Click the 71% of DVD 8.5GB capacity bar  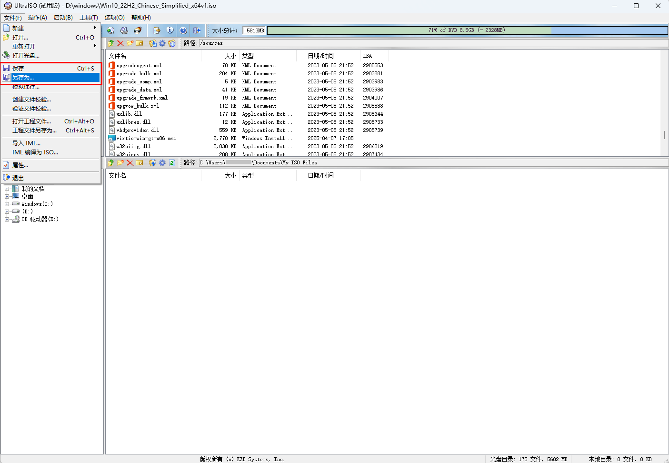coord(467,30)
